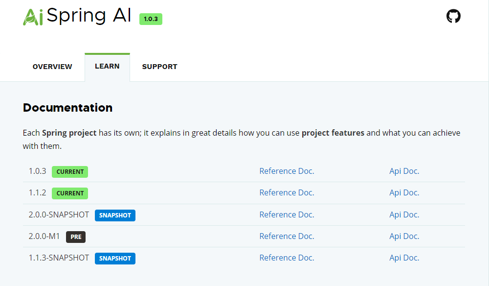Screen dimensions: 489x286
Task: Open Reference Doc. for version 1.0.3
Action: pos(287,171)
